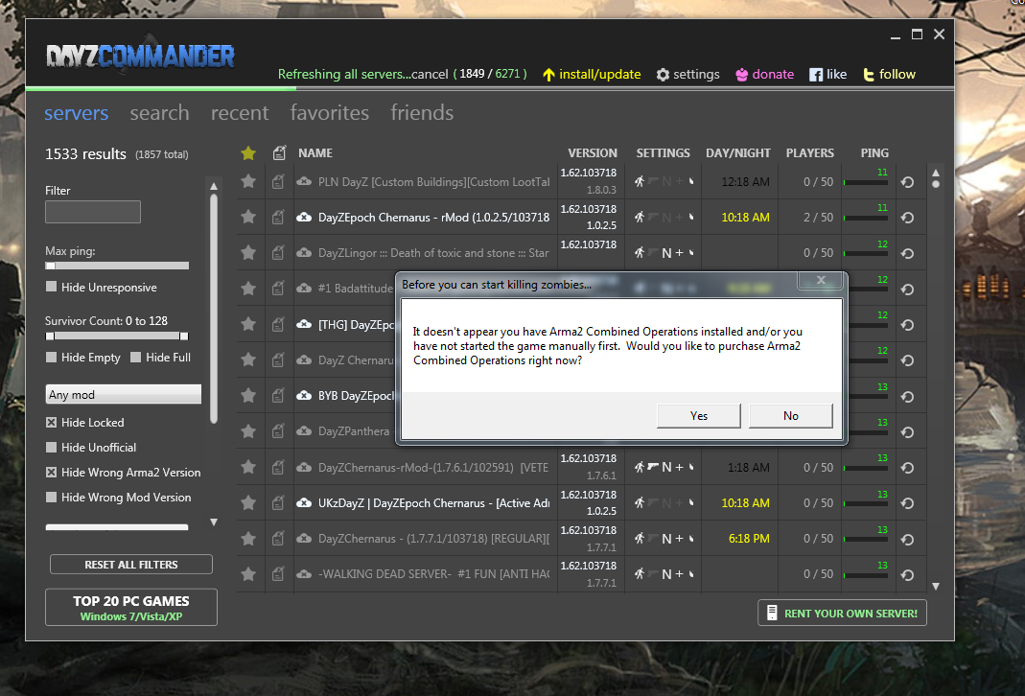Image resolution: width=1025 pixels, height=696 pixels.
Task: Sort by favorites star column header
Action: point(247,153)
